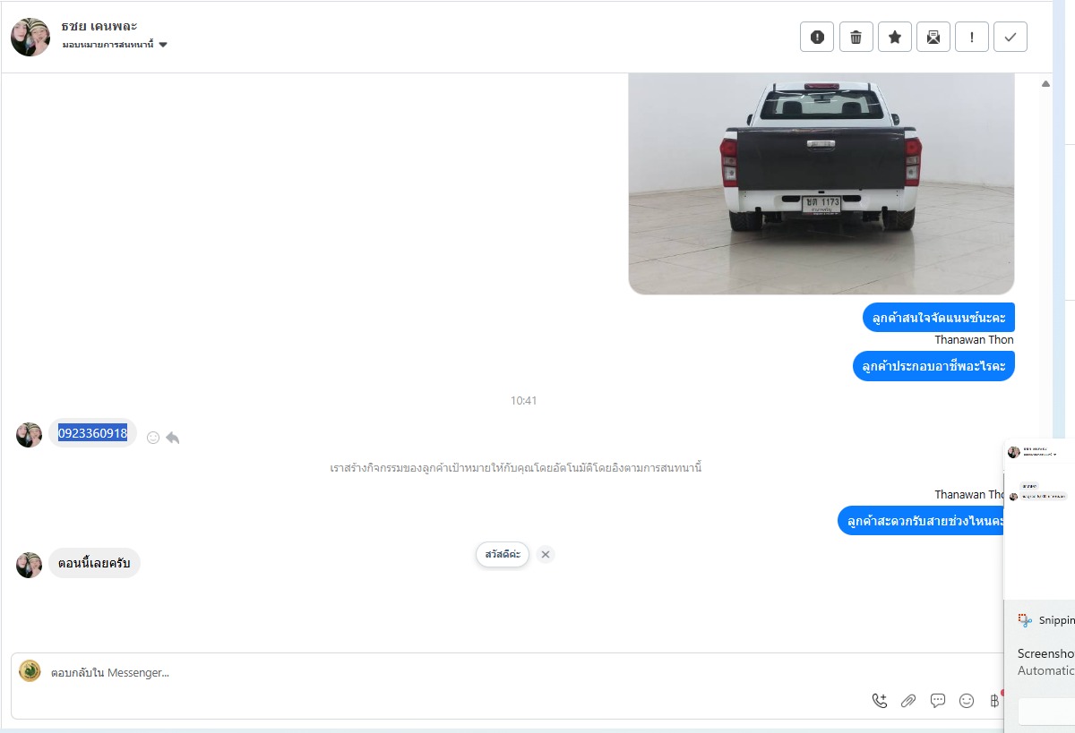Flag conversation with the exclamation mark icon
This screenshot has width=1075, height=733.
point(972,37)
